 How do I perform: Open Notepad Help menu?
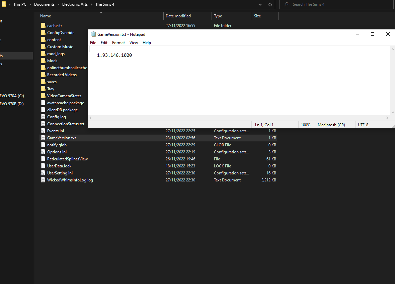click(147, 43)
